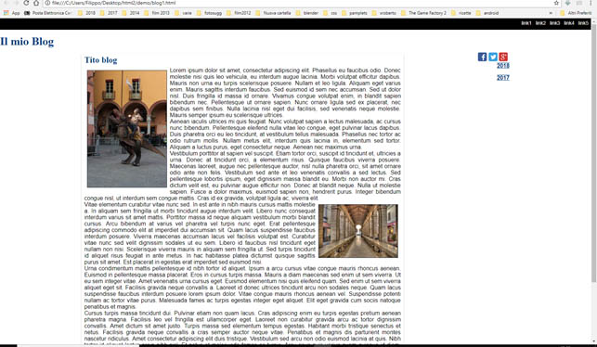Open the 2014 bookmark folder
The height and width of the screenshot is (347, 597).
[131, 13]
